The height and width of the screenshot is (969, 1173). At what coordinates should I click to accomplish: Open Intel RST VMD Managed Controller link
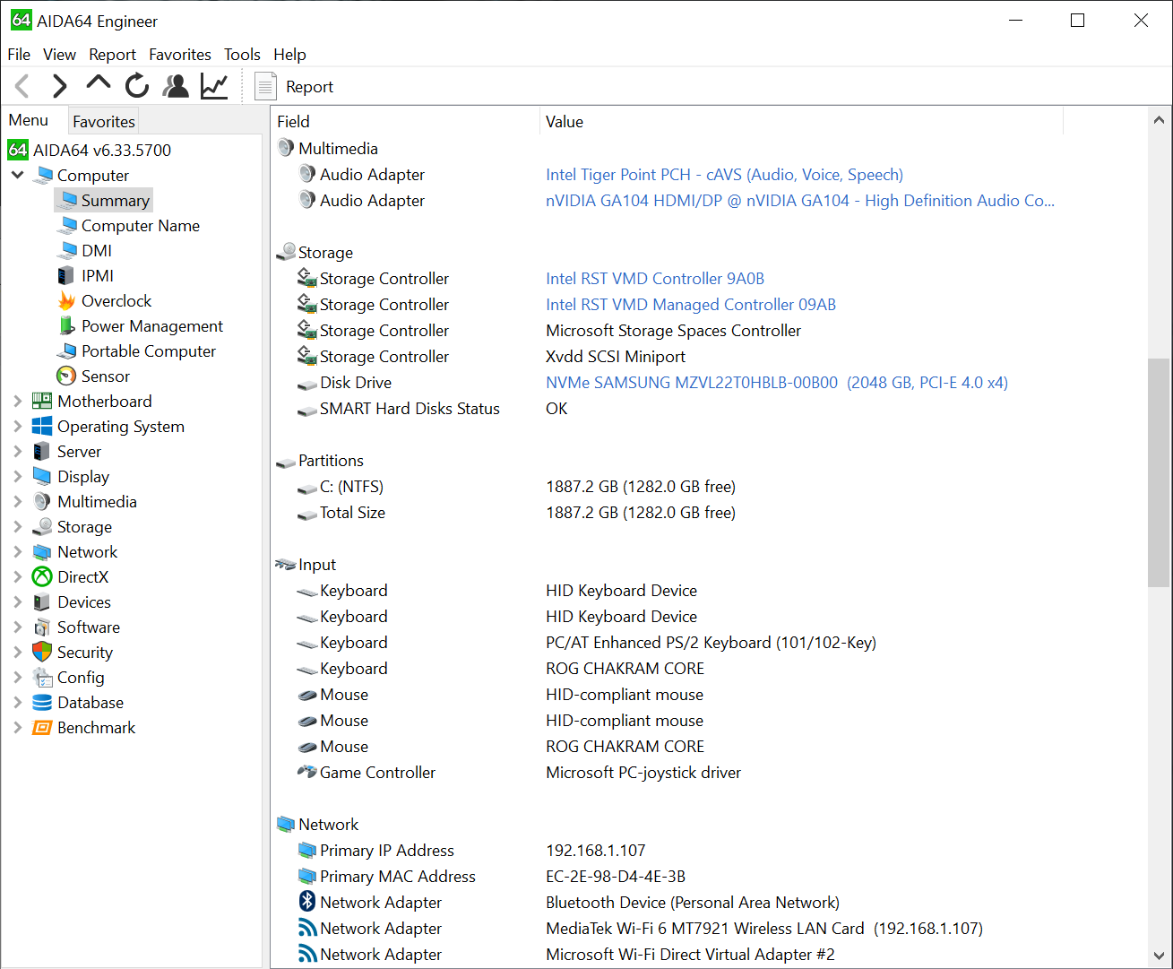click(691, 305)
